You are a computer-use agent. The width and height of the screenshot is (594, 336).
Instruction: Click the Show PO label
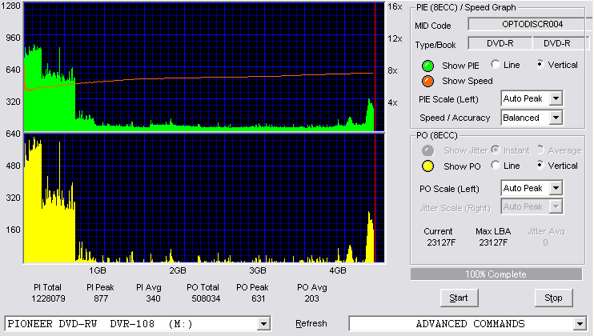(462, 166)
